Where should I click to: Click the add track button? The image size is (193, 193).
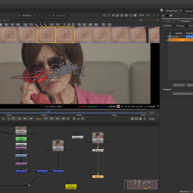tap(179, 85)
